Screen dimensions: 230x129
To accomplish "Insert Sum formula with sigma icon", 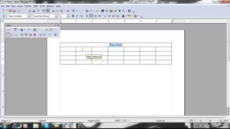I will click(x=55, y=35).
